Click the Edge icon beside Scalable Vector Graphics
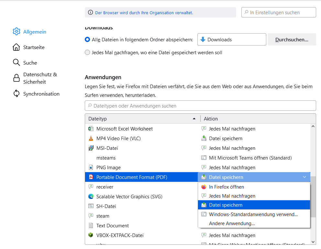The image size is (321, 249). point(91,197)
